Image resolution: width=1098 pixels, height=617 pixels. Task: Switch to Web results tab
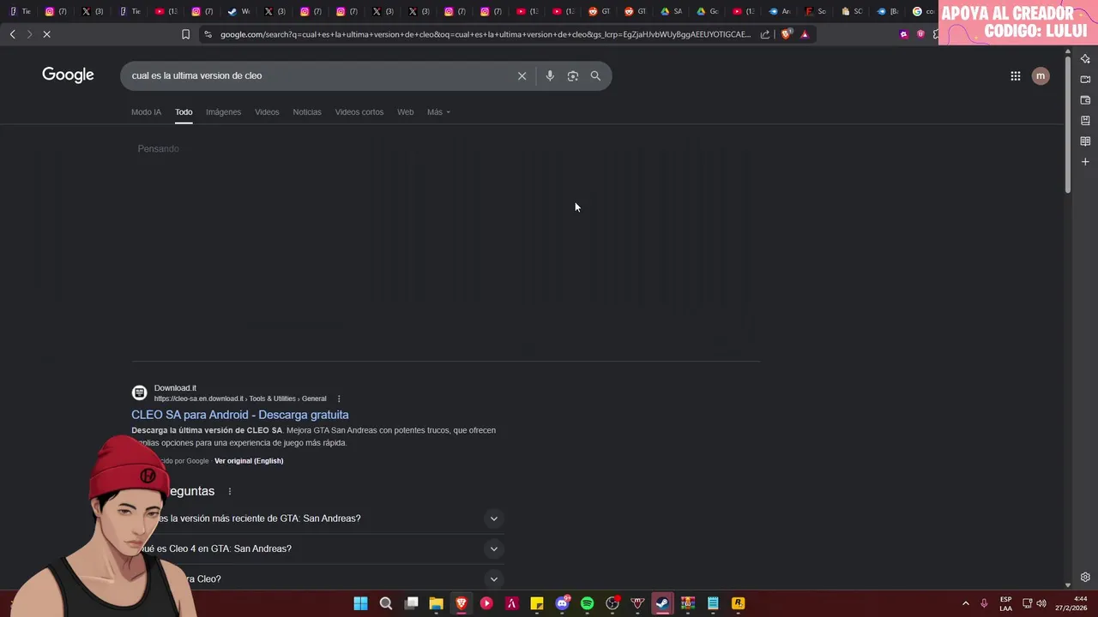tap(405, 112)
